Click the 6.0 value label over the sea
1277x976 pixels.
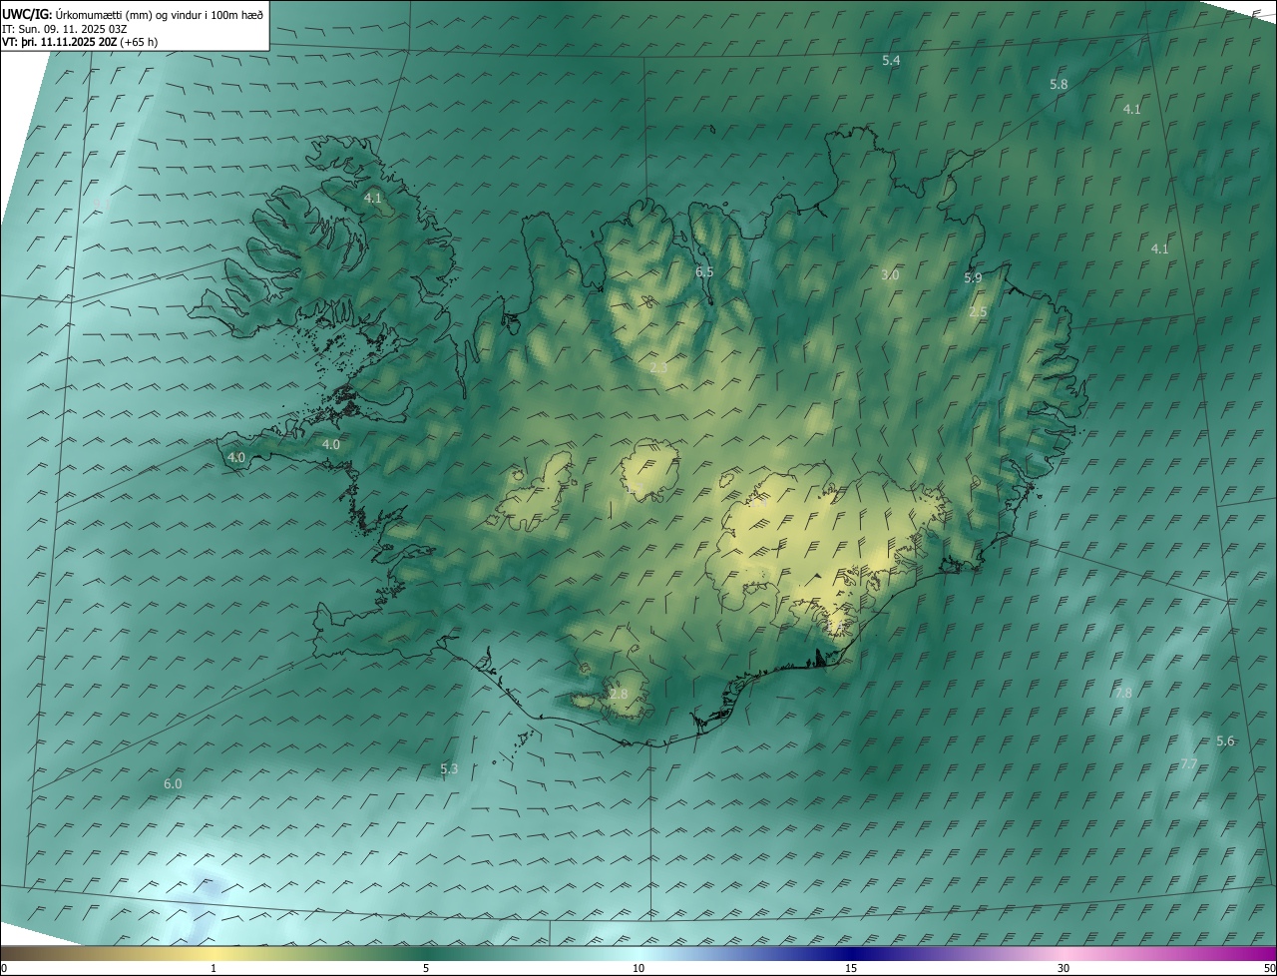(x=173, y=784)
